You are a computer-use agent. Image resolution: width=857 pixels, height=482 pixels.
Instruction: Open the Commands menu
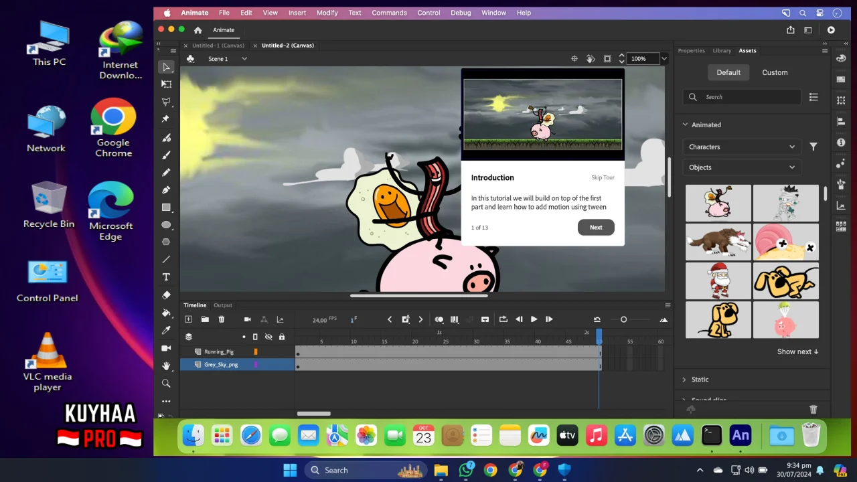389,13
